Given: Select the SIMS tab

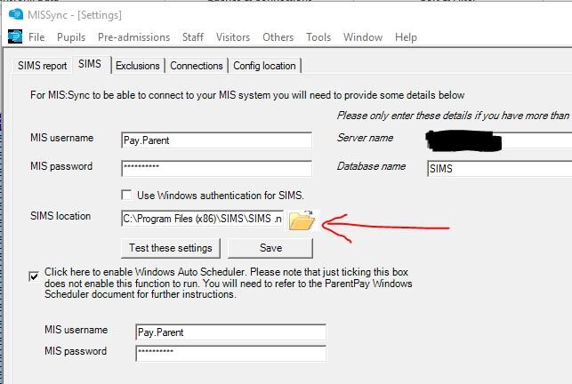Looking at the screenshot, I should coord(90,64).
